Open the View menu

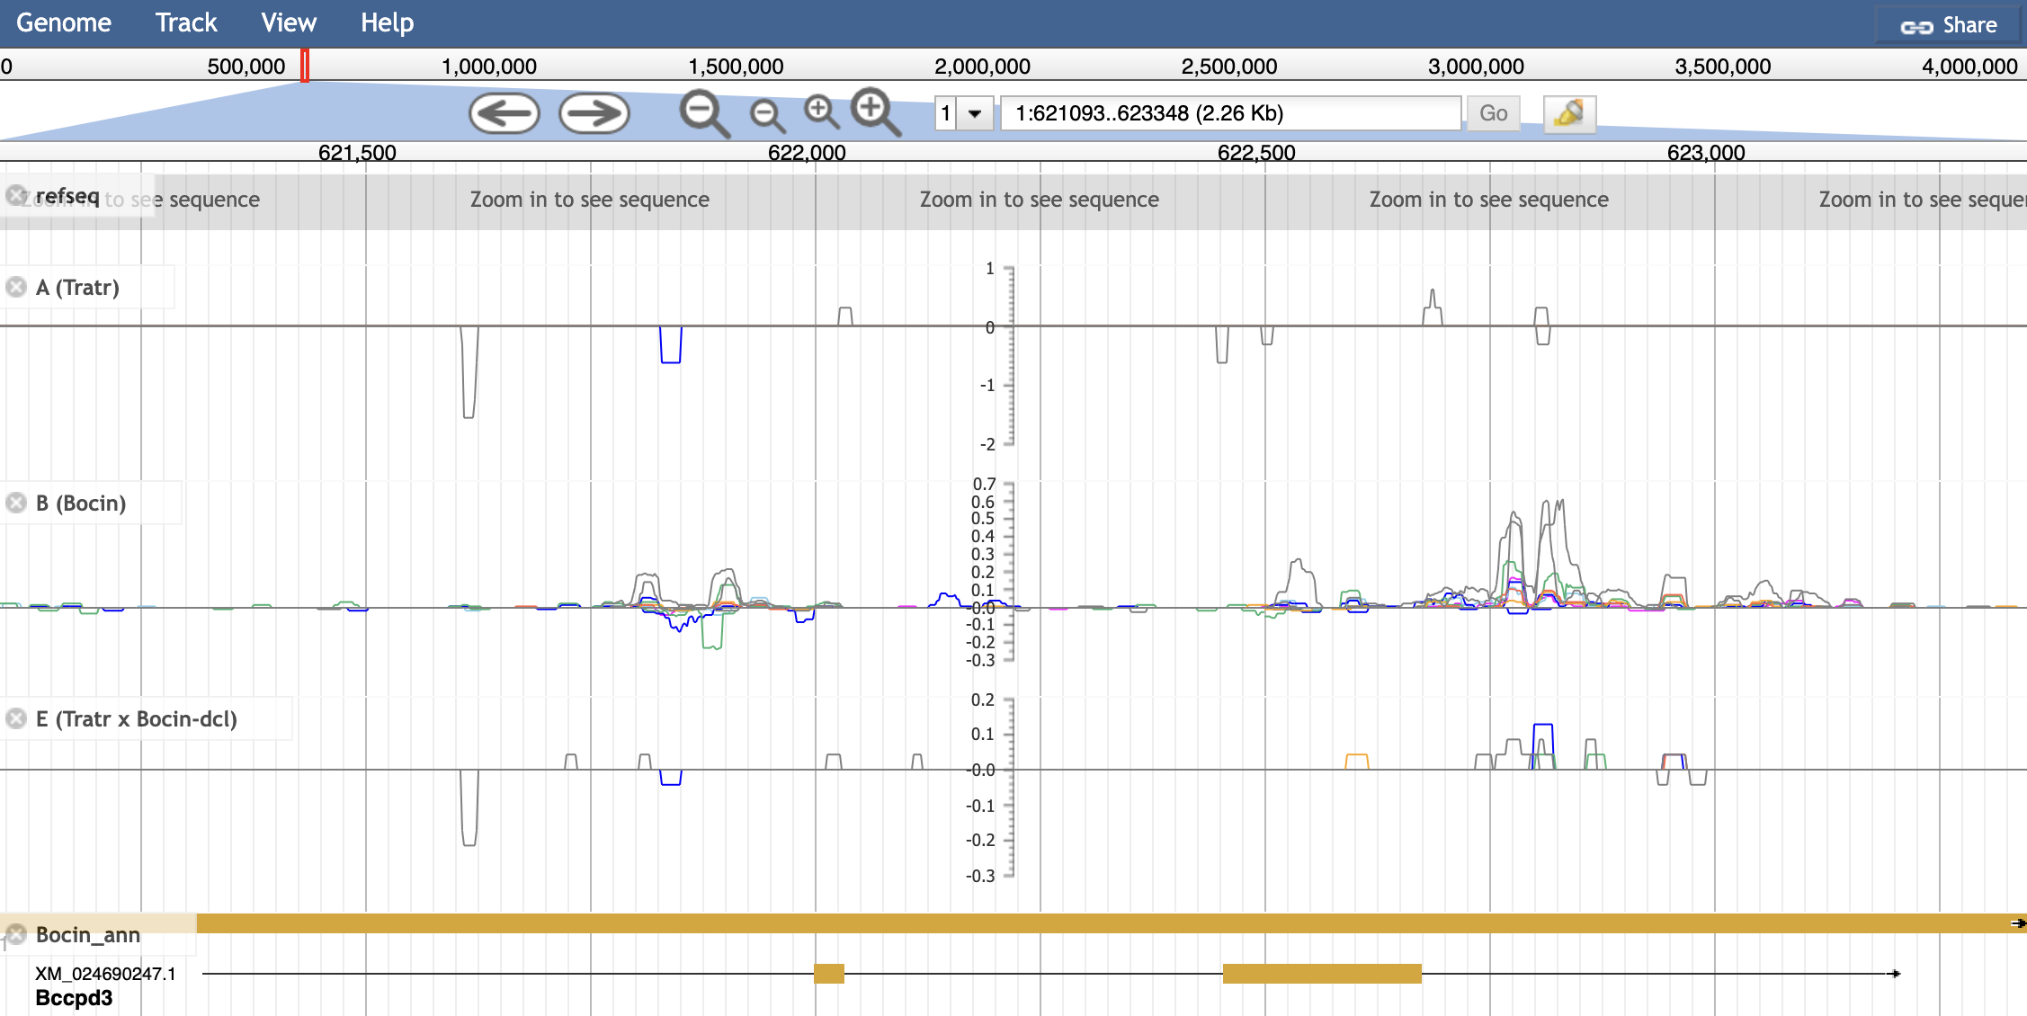click(289, 22)
